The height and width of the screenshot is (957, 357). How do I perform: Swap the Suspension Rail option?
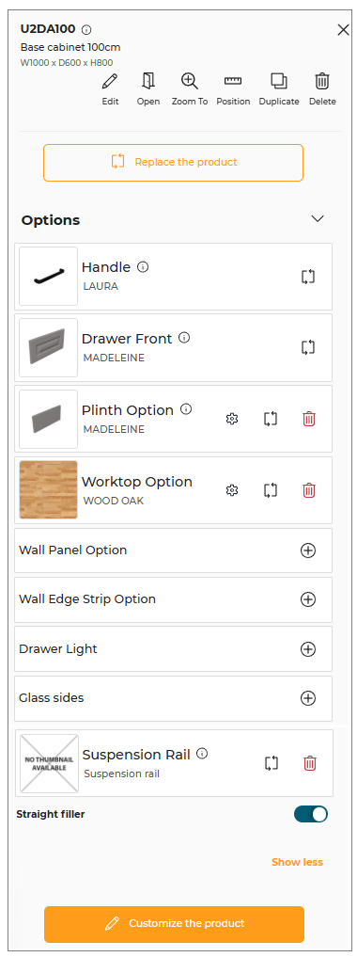(272, 763)
